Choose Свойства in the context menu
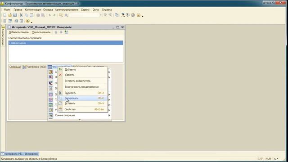288x162 pixels. coord(82,109)
